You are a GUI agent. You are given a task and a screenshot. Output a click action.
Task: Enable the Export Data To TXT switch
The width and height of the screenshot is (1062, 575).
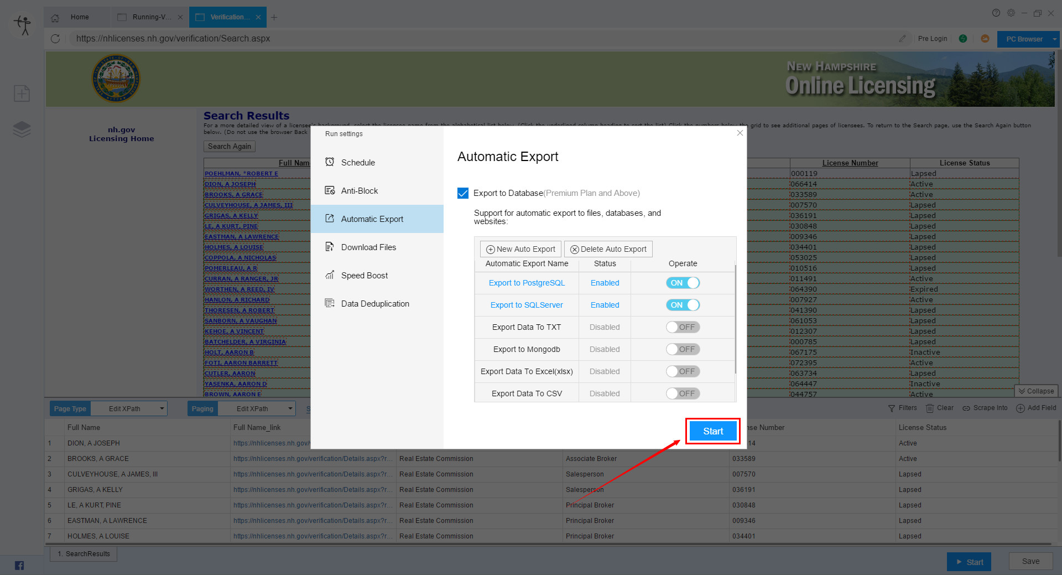pos(683,327)
